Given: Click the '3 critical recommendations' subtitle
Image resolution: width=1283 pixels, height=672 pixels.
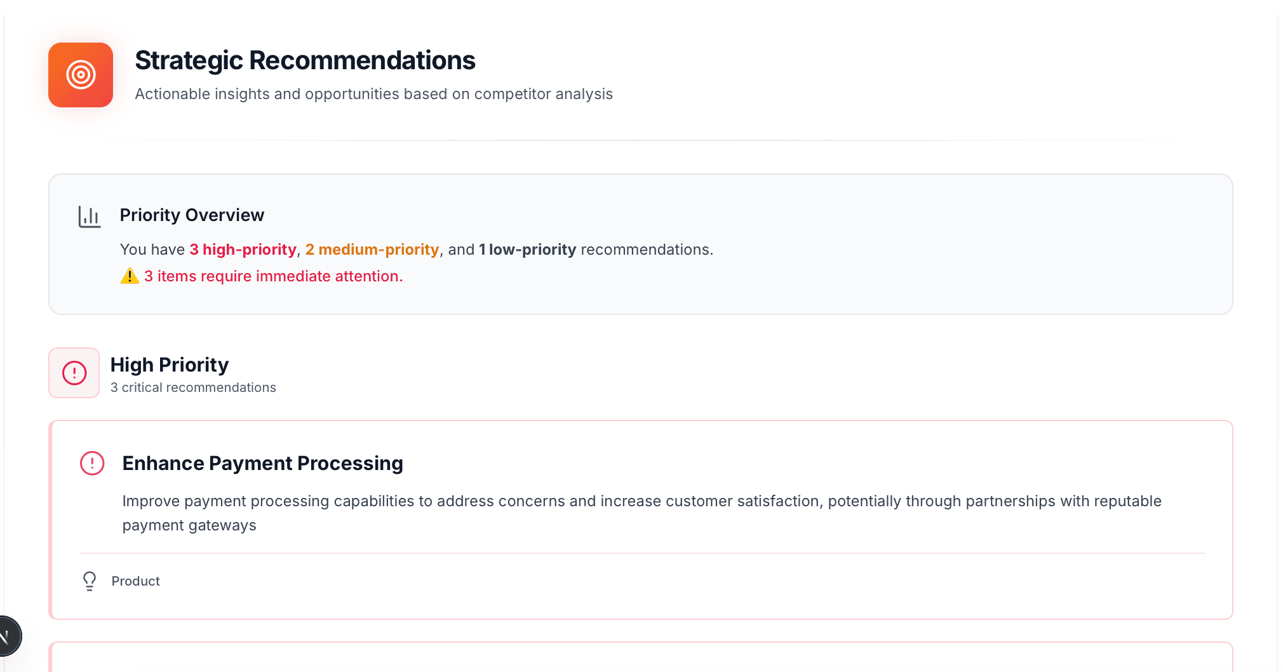Looking at the screenshot, I should tap(193, 387).
